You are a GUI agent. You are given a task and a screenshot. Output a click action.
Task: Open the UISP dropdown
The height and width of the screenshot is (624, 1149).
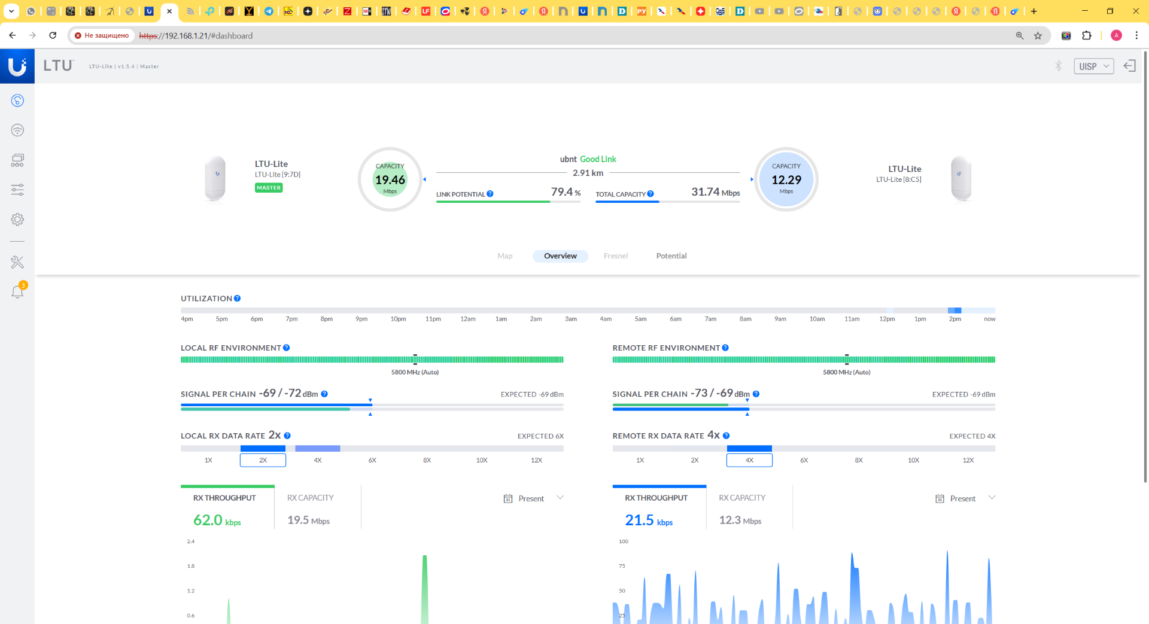click(x=1094, y=66)
